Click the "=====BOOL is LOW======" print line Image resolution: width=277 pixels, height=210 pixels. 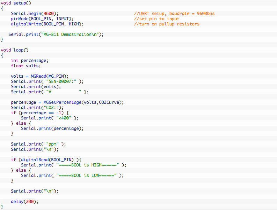click(x=72, y=176)
